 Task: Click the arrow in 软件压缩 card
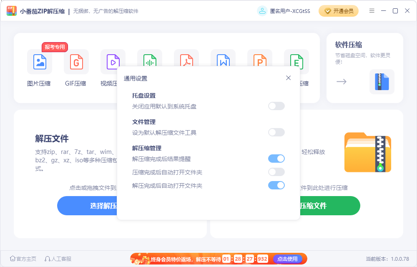pos(342,81)
